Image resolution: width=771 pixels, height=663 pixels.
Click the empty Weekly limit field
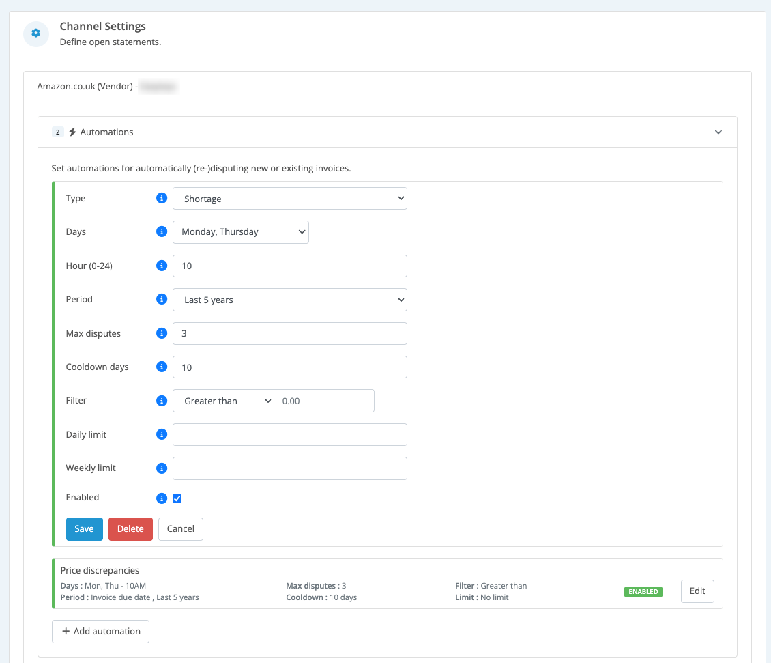(289, 468)
